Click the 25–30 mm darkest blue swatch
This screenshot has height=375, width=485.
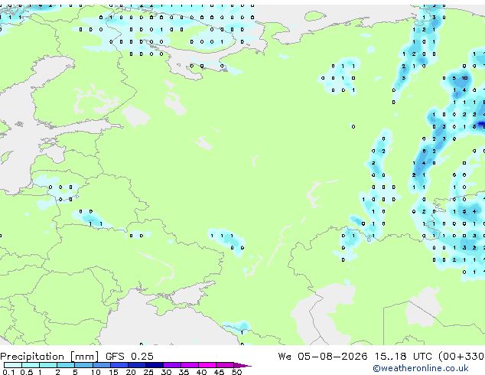click(155, 365)
